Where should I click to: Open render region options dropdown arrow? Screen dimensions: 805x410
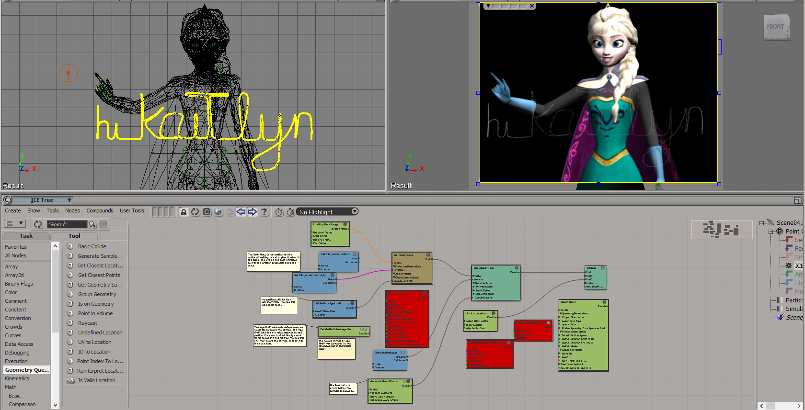pos(488,6)
